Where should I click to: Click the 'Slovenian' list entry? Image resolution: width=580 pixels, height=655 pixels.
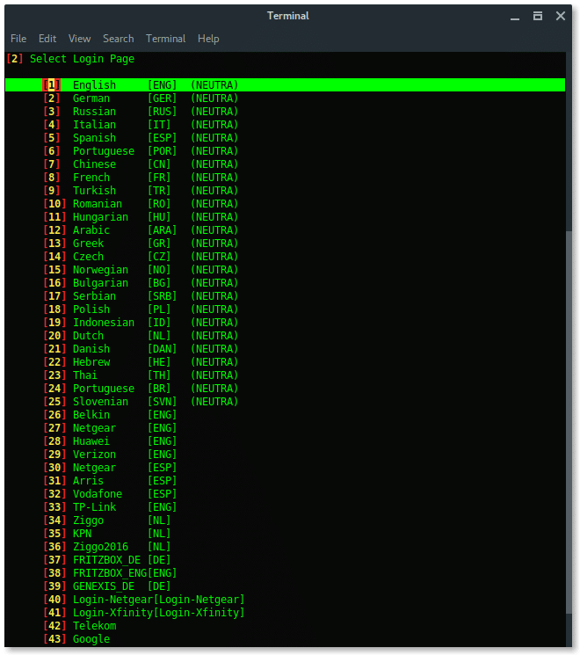pos(101,402)
